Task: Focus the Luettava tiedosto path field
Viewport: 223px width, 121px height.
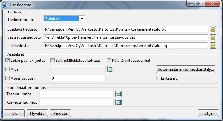Action: point(126,29)
